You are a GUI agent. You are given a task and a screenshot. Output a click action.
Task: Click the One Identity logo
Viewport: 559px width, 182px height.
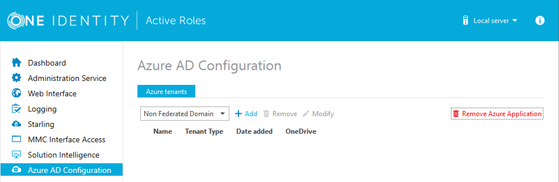click(x=68, y=20)
